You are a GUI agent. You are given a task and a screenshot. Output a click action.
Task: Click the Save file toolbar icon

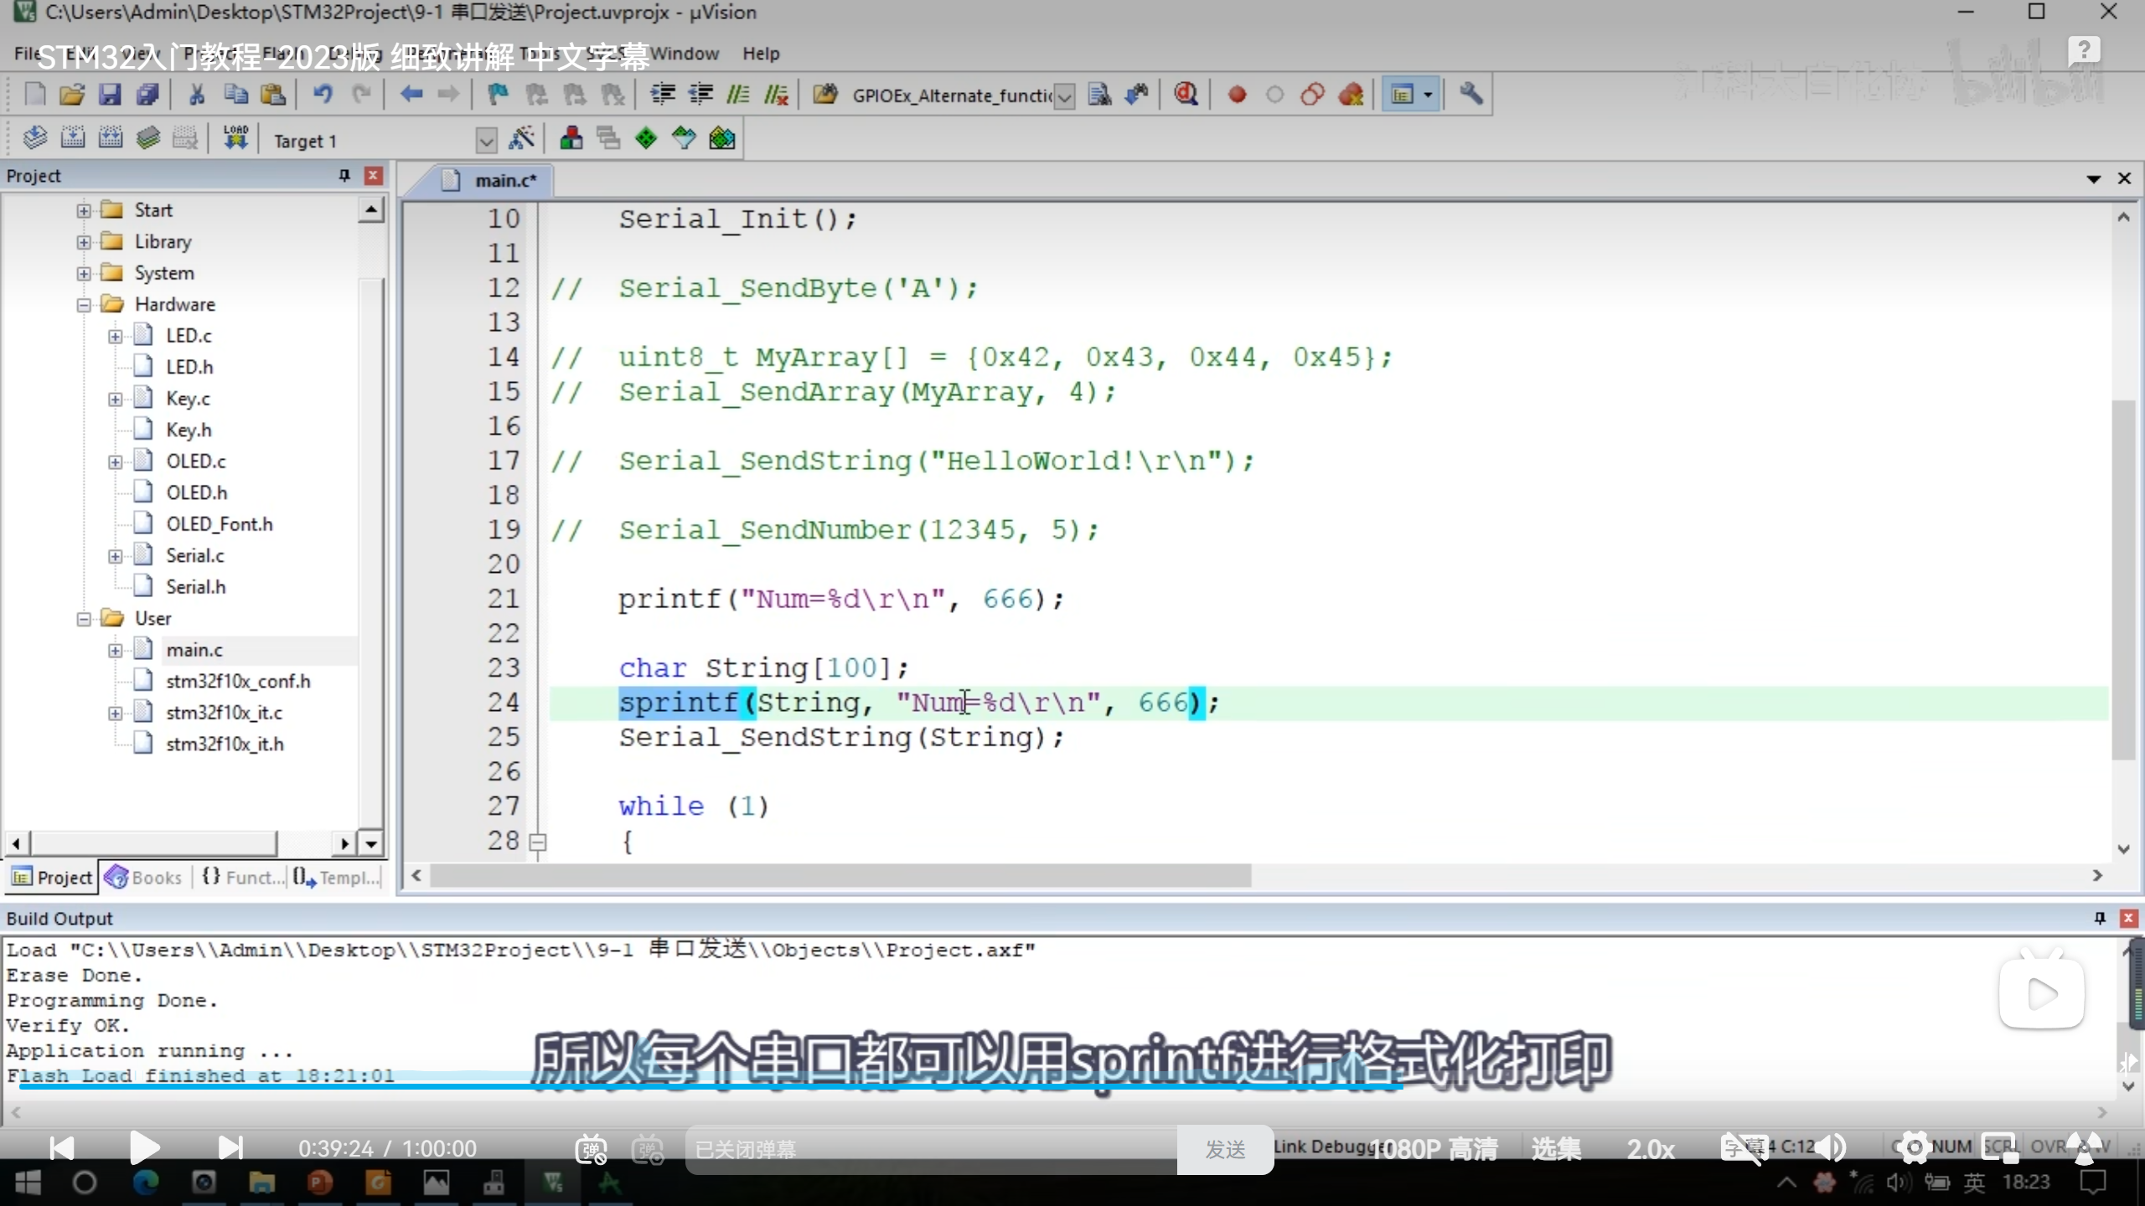(x=110, y=95)
